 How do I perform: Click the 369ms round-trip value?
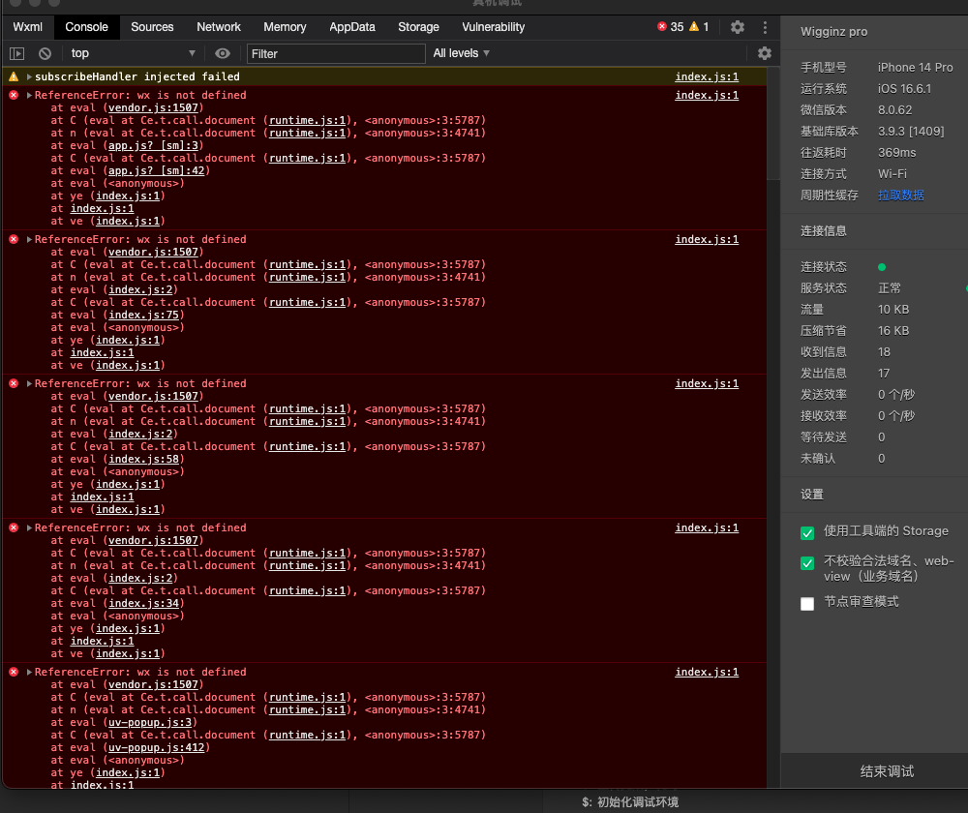click(x=897, y=153)
